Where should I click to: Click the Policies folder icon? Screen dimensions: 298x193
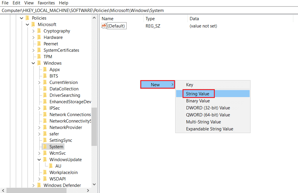(27, 18)
